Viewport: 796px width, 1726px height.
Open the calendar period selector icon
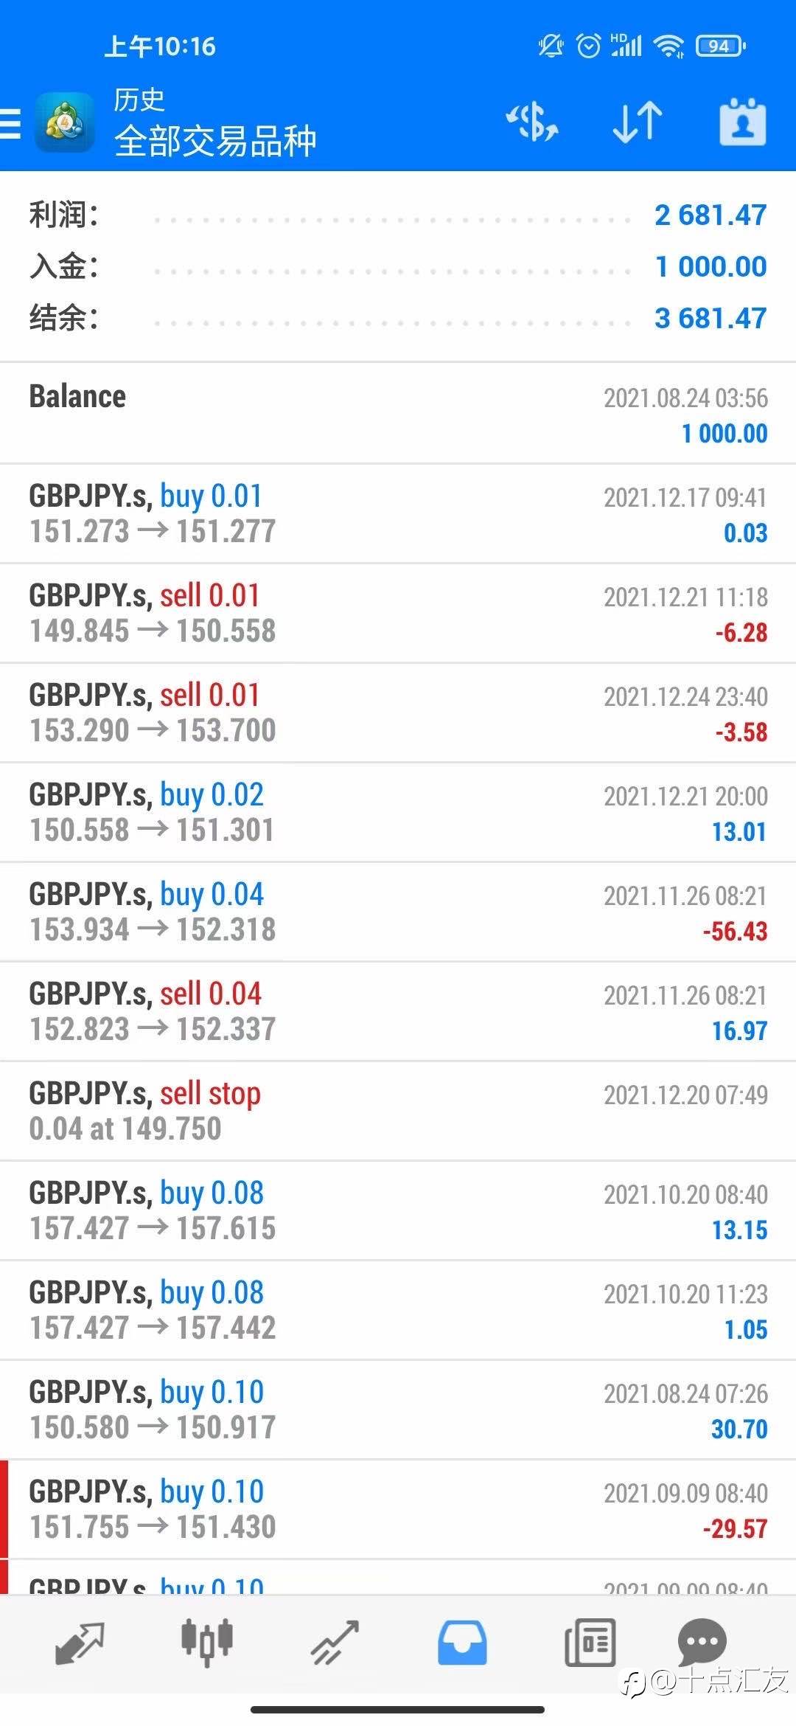[742, 122]
